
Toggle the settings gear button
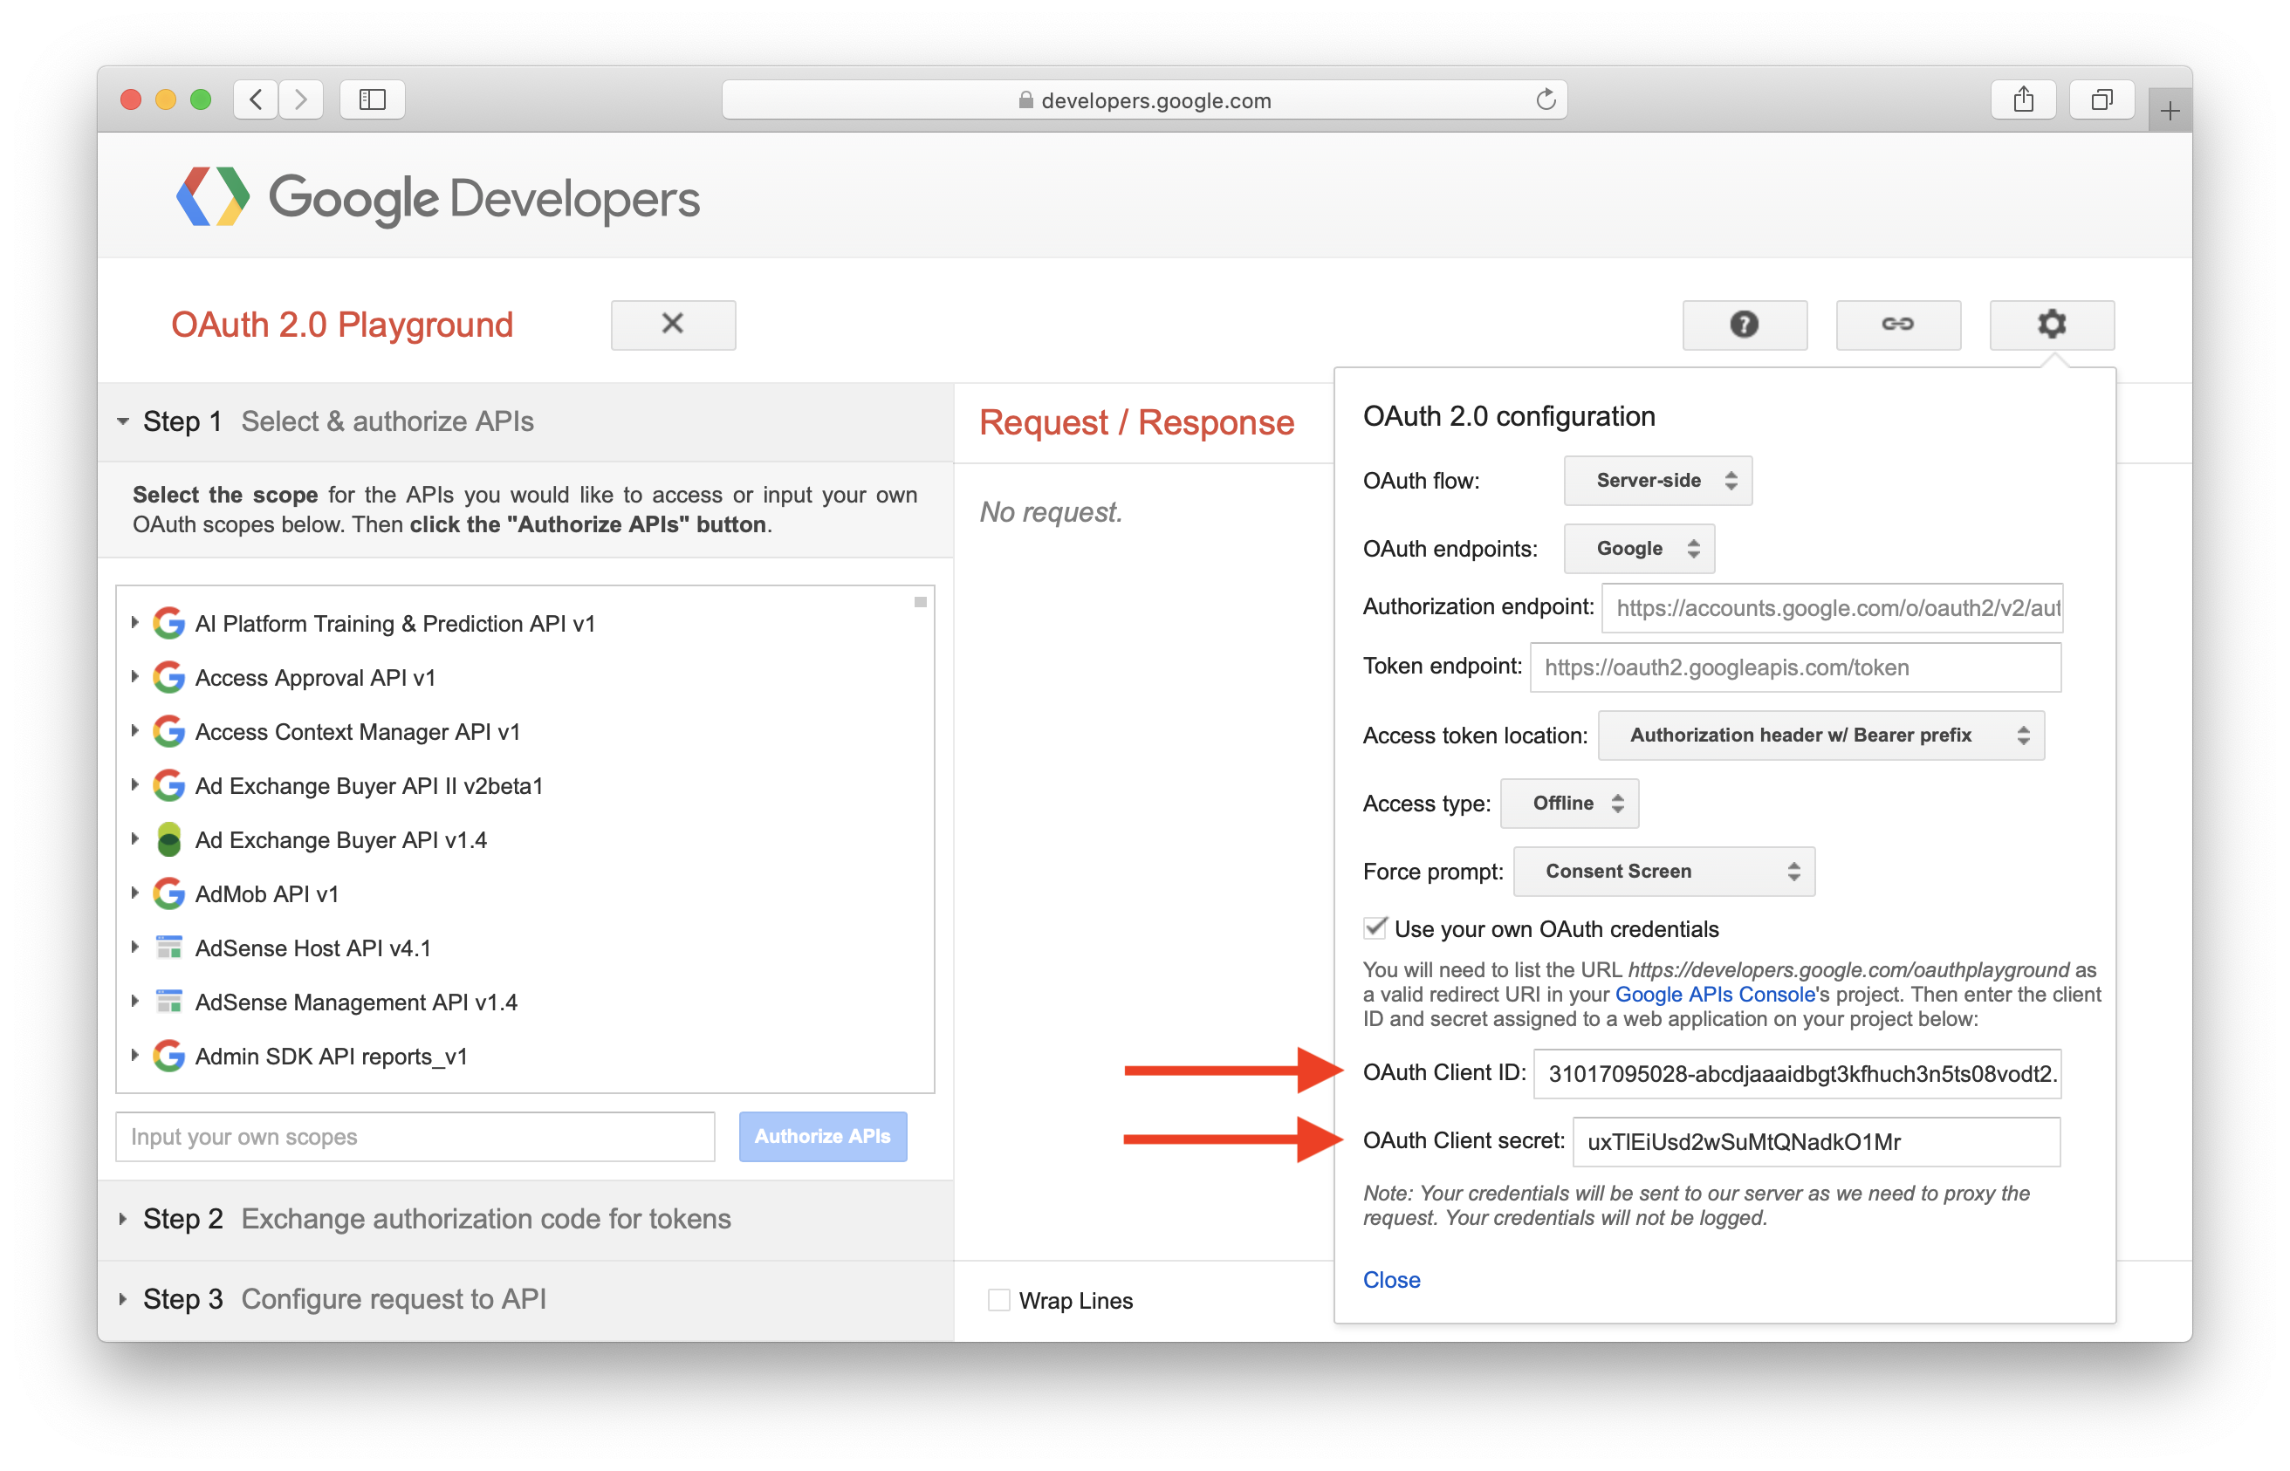coord(2052,325)
